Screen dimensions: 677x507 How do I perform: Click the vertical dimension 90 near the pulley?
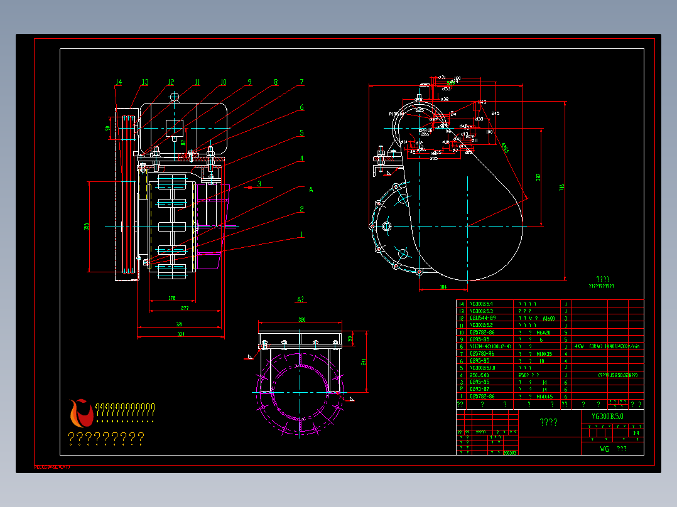(108, 128)
